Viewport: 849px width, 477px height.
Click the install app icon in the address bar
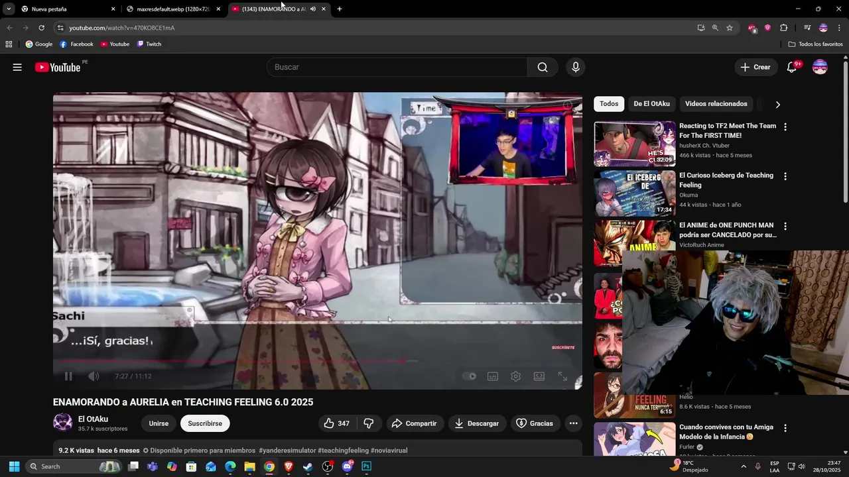(x=701, y=28)
